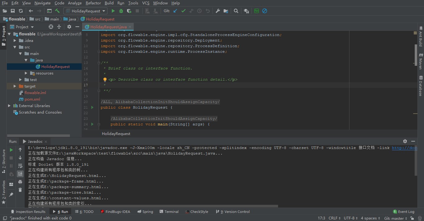
Task: Open settings with the wrench icon
Action: 218,11
